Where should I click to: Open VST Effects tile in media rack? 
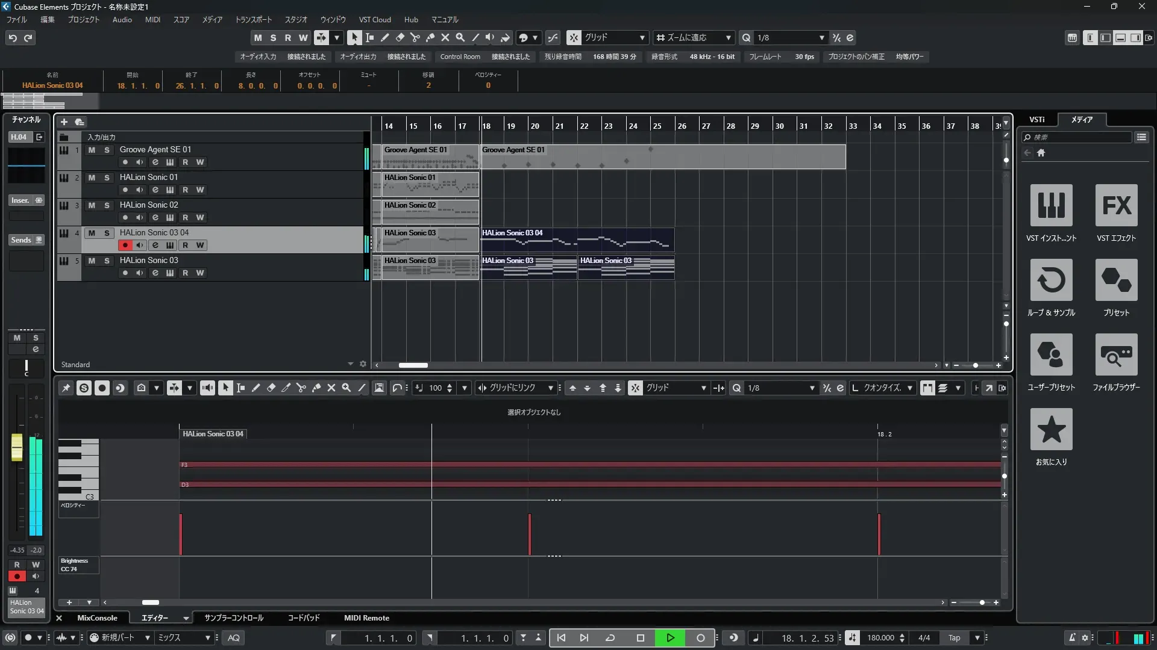point(1116,205)
